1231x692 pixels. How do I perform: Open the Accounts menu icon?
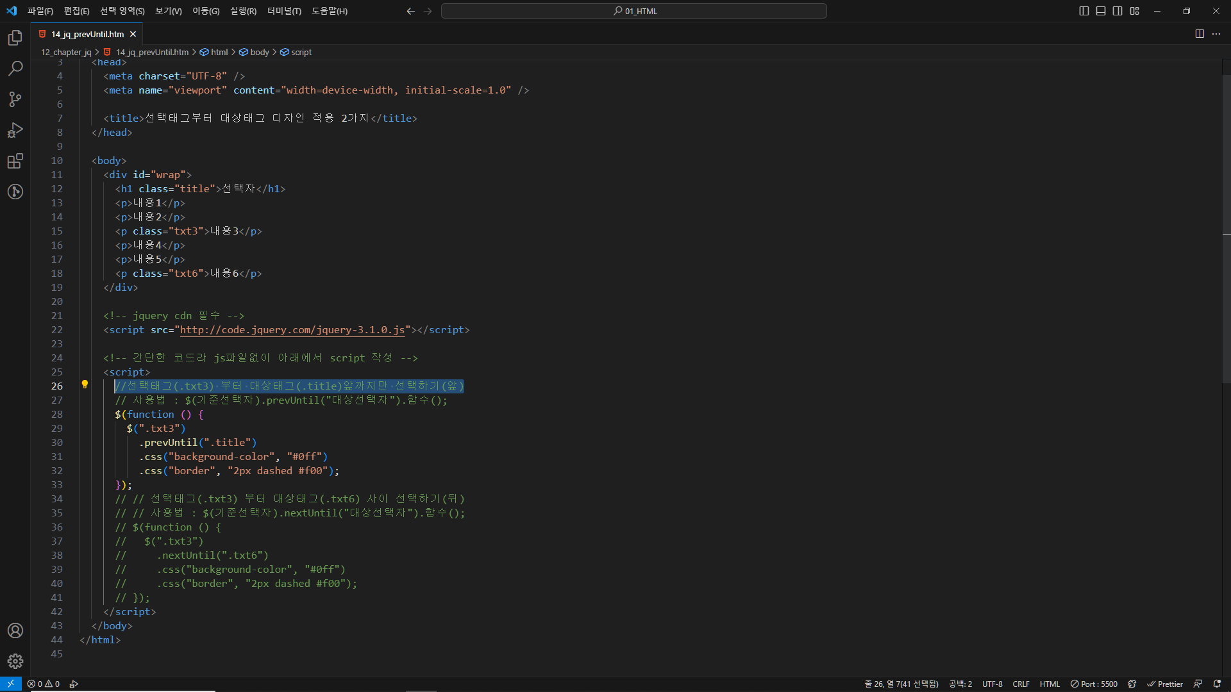tap(15, 630)
